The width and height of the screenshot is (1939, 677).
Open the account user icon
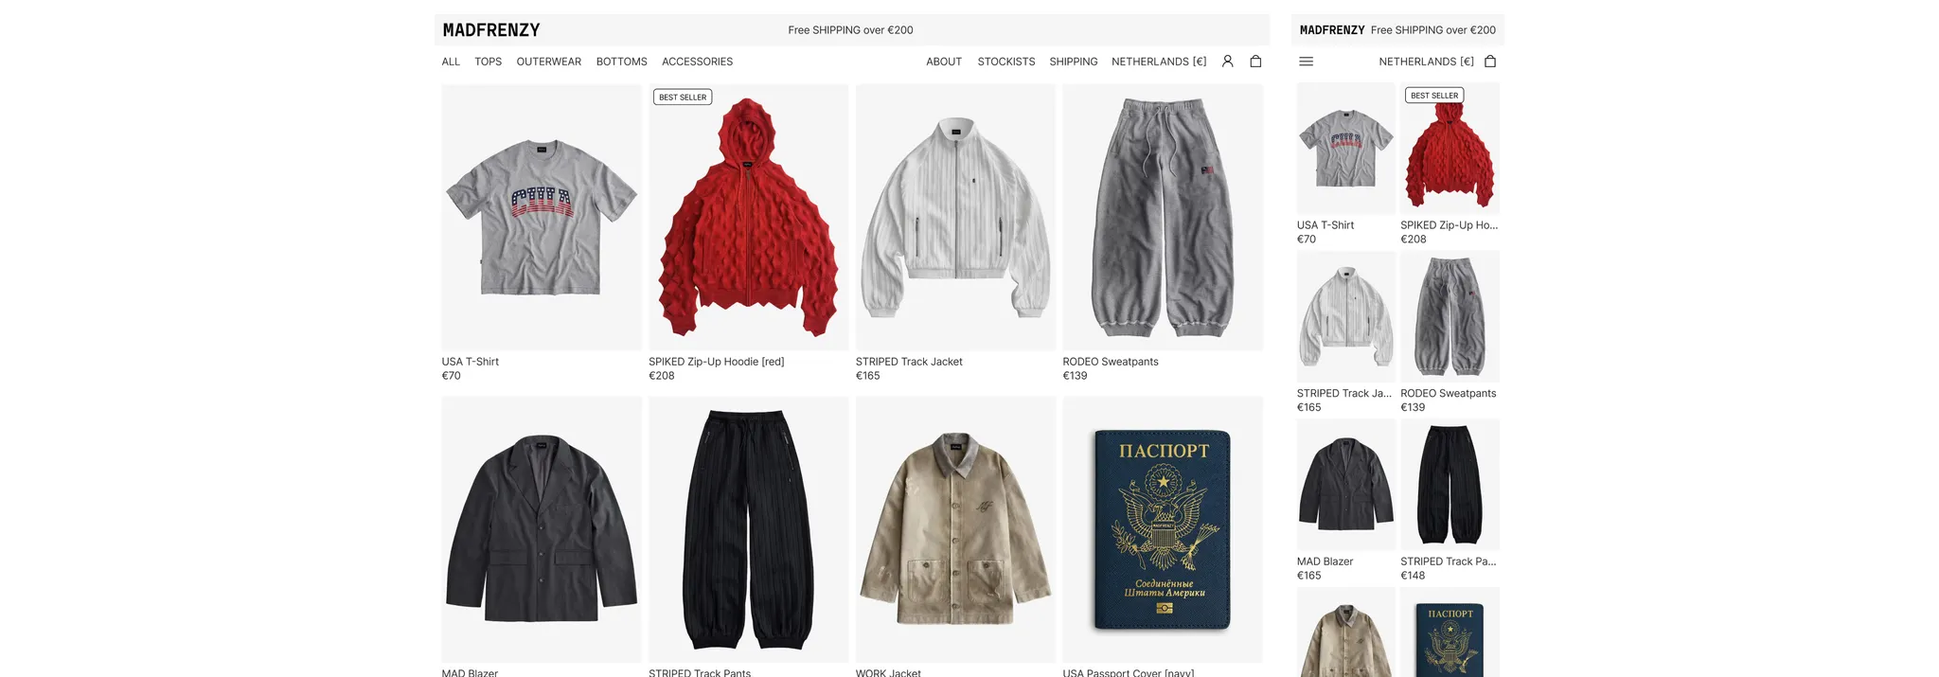pos(1227,61)
